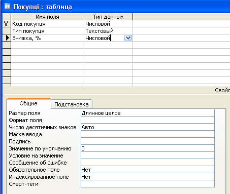The width and height of the screenshot is (230, 194).
Task: Click the current row arrow selector
Action: (7, 38)
